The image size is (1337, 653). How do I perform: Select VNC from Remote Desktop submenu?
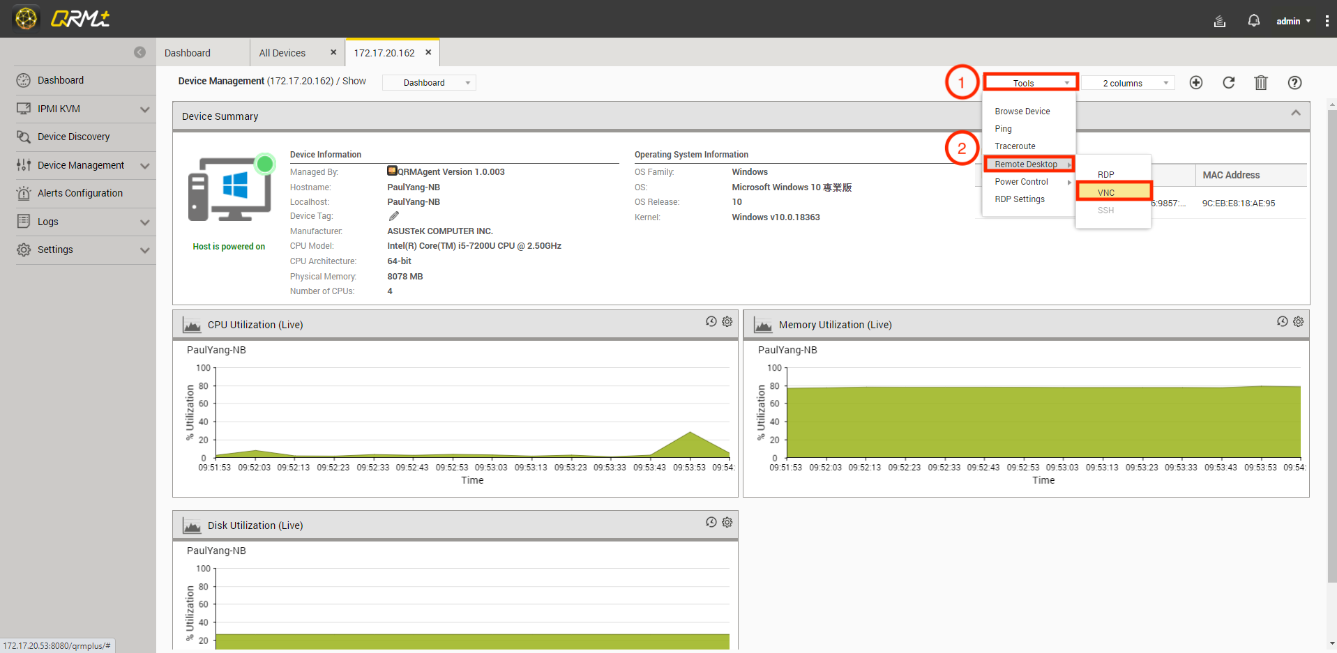1112,192
